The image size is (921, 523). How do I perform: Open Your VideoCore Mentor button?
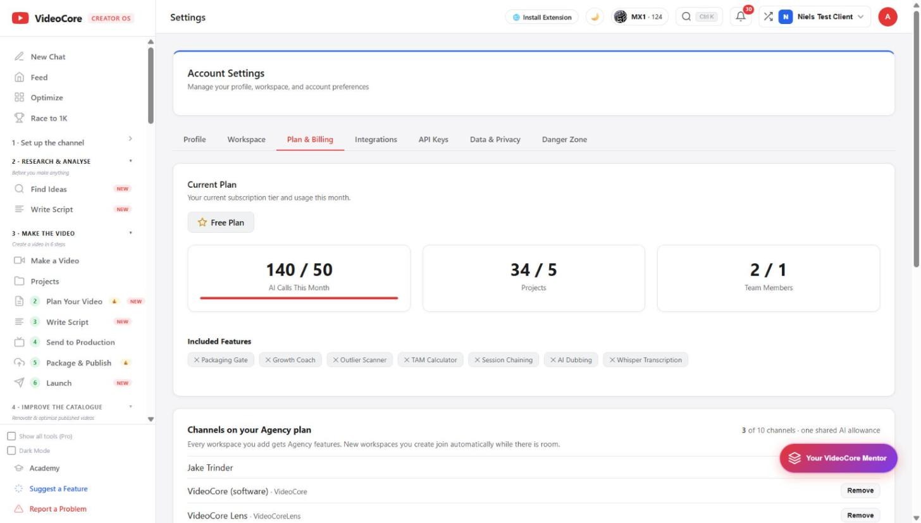click(838, 458)
